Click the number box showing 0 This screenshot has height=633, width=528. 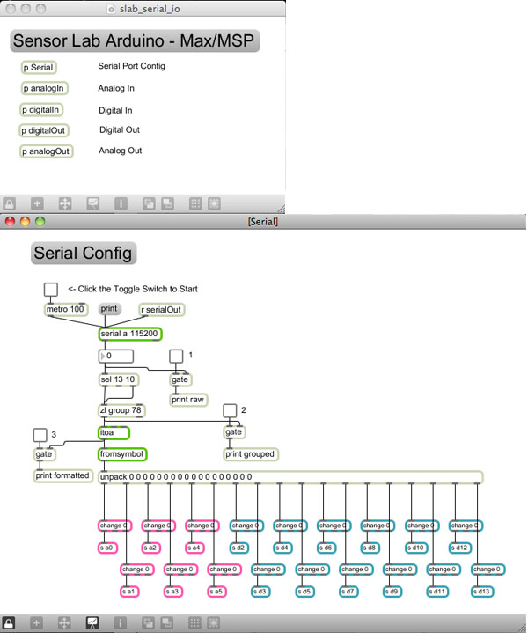[116, 357]
